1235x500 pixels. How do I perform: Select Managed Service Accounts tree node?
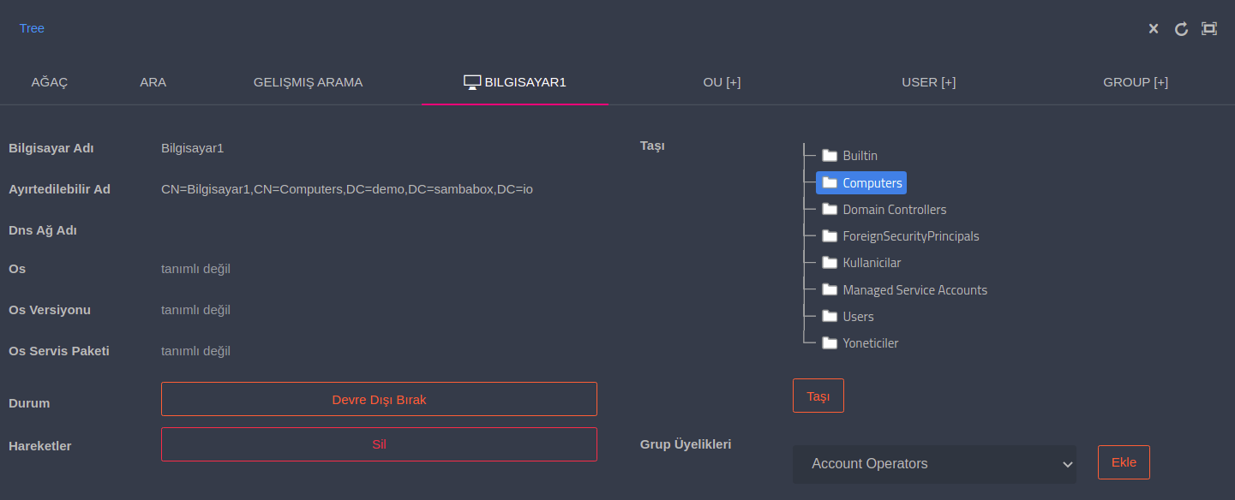(914, 290)
